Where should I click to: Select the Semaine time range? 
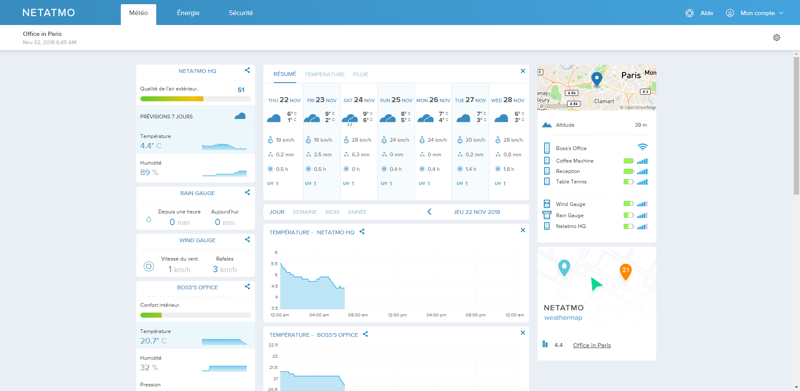[305, 212]
